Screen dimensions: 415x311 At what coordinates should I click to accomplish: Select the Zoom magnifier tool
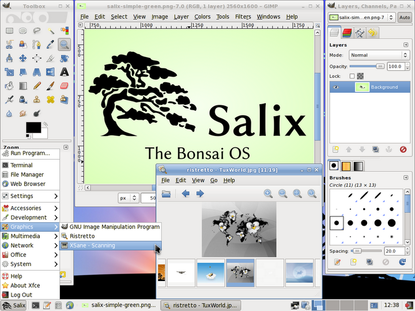(x=65, y=44)
